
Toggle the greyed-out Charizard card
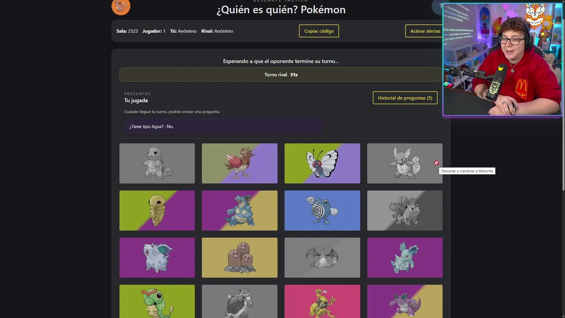coord(322,258)
